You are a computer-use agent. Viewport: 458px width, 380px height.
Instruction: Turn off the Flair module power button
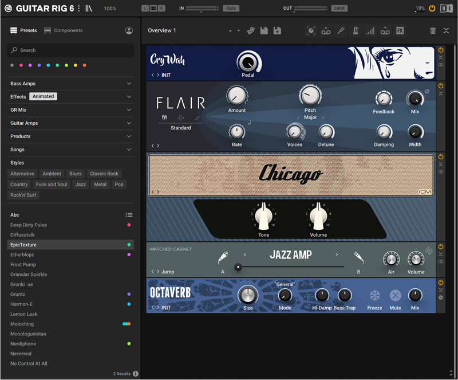coord(441,86)
